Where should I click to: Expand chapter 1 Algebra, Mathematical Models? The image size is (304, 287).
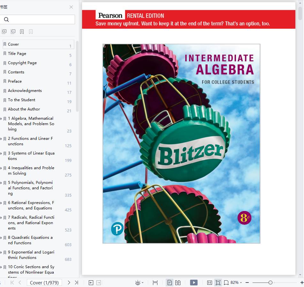coord(1,118)
